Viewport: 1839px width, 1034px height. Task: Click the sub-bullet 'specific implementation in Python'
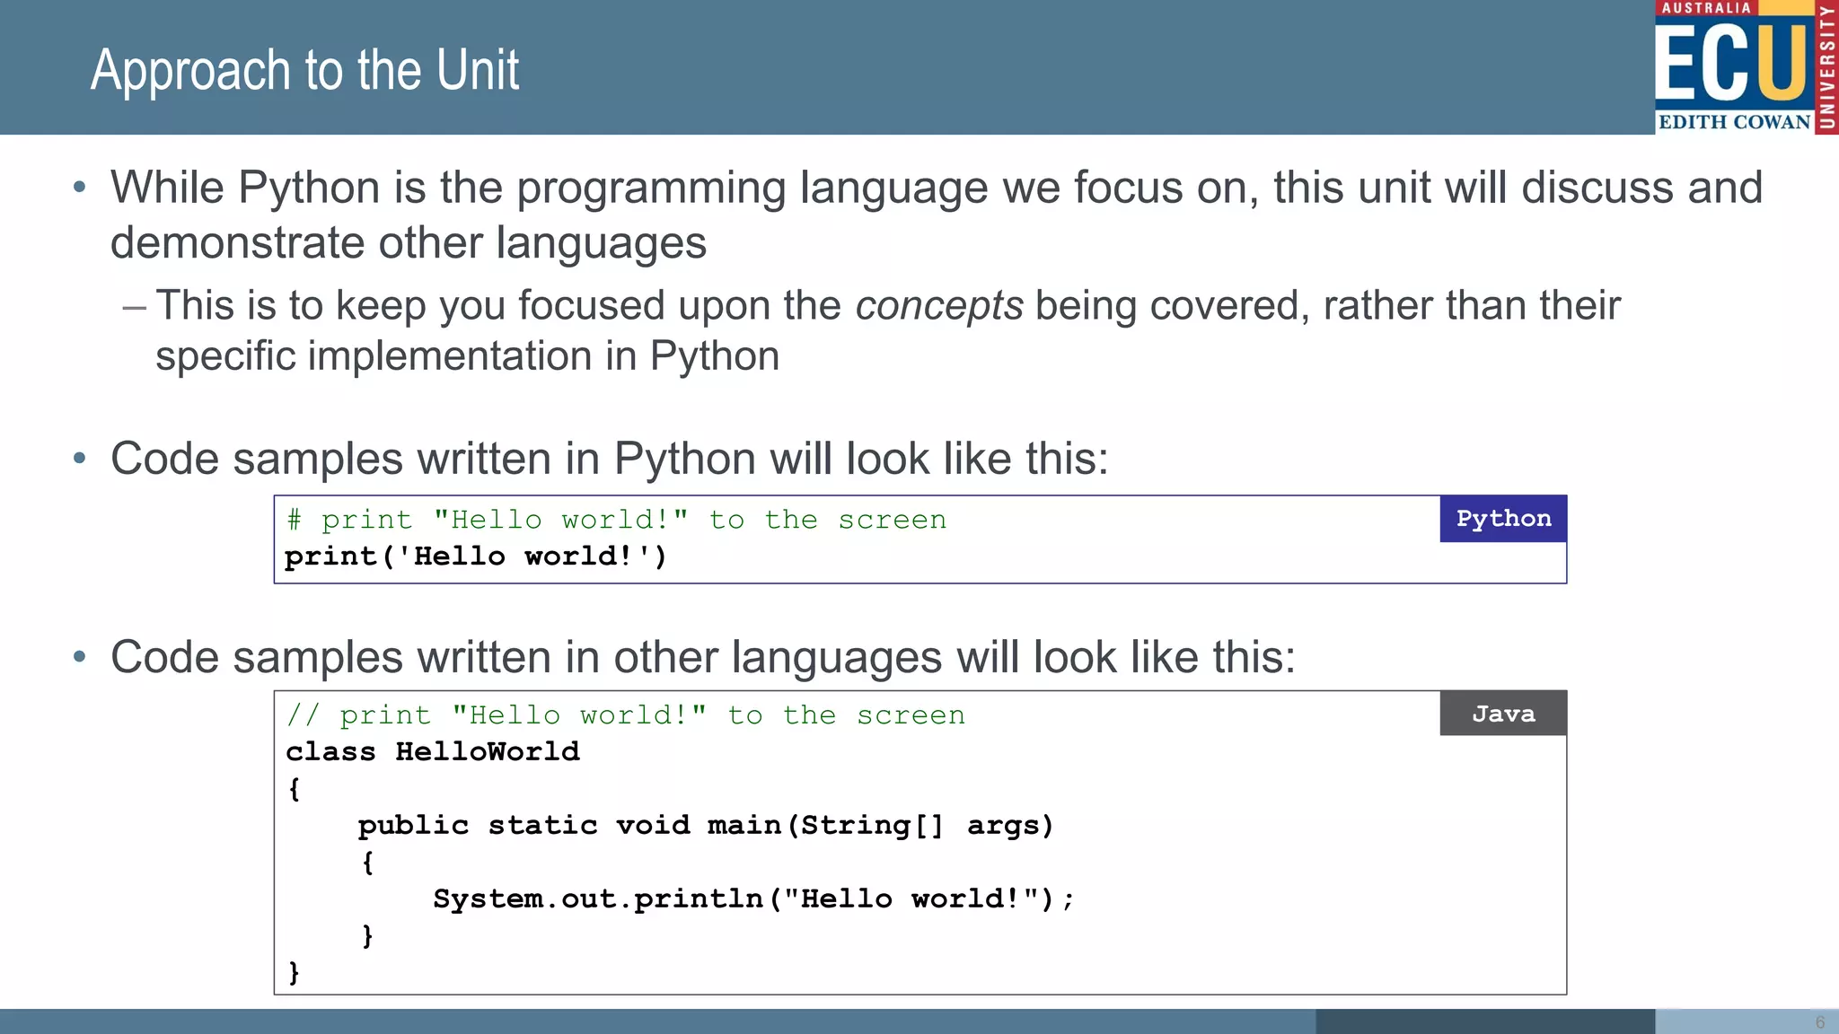(467, 356)
